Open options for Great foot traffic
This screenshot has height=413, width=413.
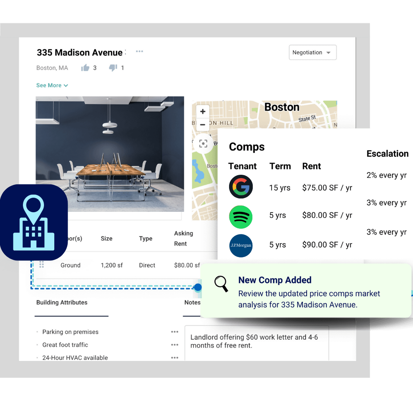click(175, 345)
